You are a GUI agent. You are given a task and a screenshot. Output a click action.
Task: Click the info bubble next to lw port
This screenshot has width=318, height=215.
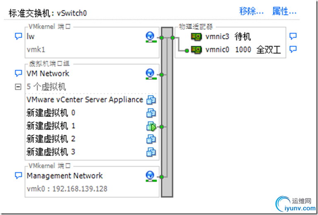coord(19,36)
